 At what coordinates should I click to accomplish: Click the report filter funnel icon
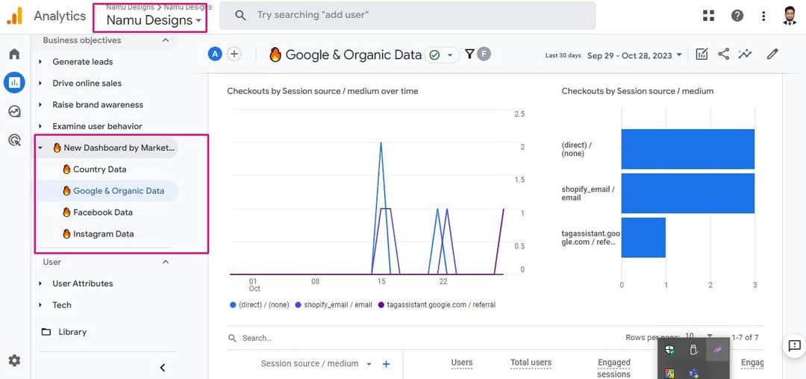(469, 54)
